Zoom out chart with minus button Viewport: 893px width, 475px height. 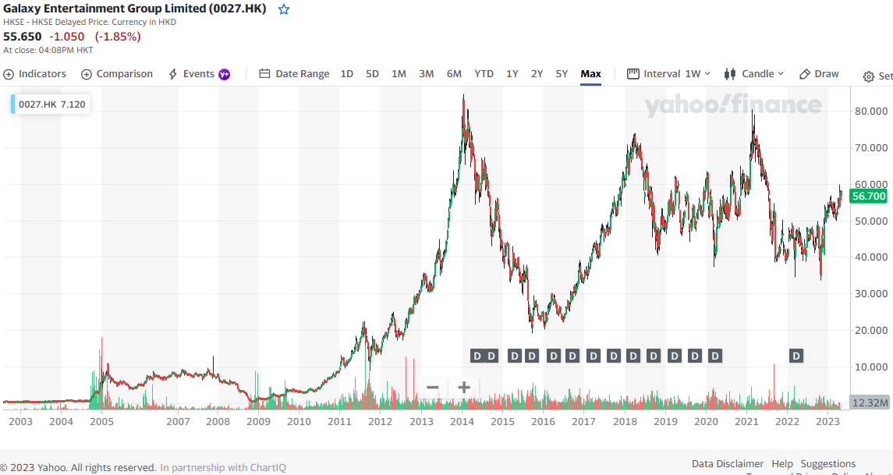tap(433, 388)
